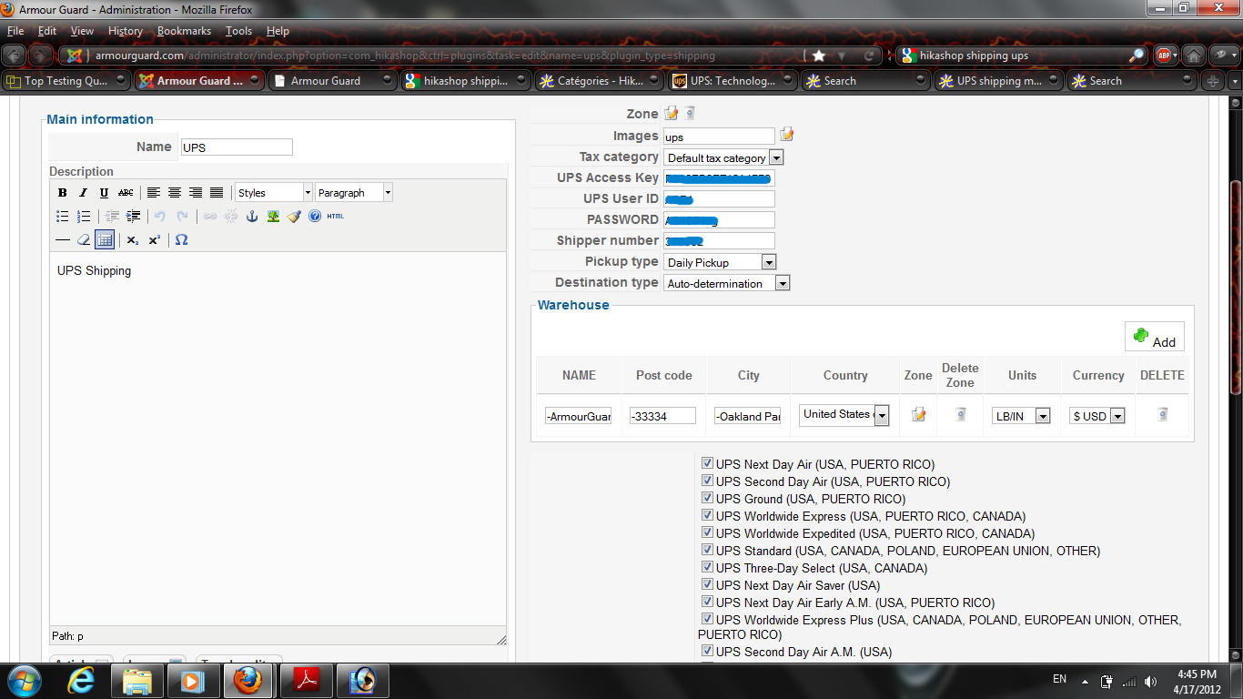Click the Name input field
Screen dimensions: 1243x699
237,147
